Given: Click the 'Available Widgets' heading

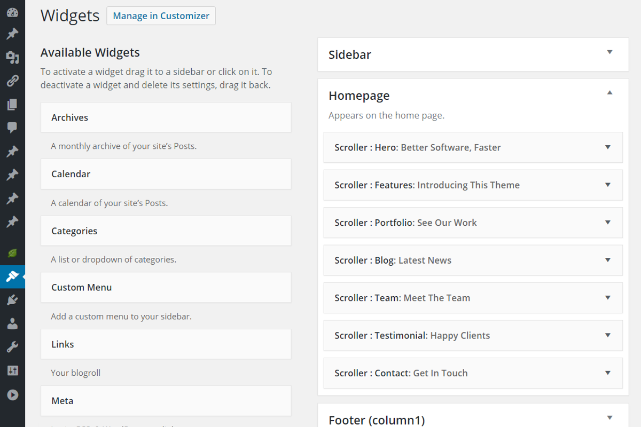Looking at the screenshot, I should (90, 52).
